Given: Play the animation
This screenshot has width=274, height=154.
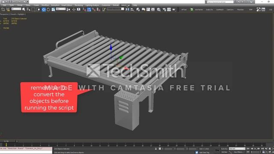Looking at the screenshot, I should pyautogui.click(x=255, y=149).
